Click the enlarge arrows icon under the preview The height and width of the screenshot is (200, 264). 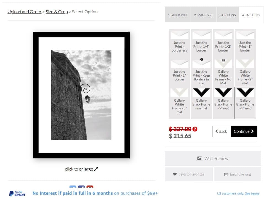(96, 169)
